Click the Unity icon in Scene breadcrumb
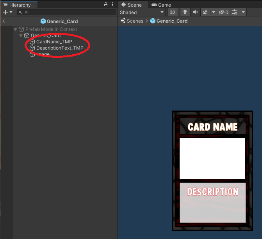This screenshot has width=262, height=239. (123, 21)
